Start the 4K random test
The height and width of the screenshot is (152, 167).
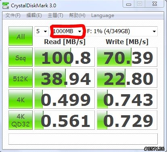coord(21,99)
